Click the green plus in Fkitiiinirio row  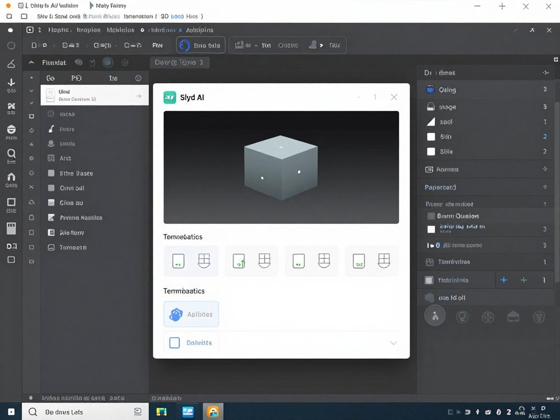click(523, 280)
